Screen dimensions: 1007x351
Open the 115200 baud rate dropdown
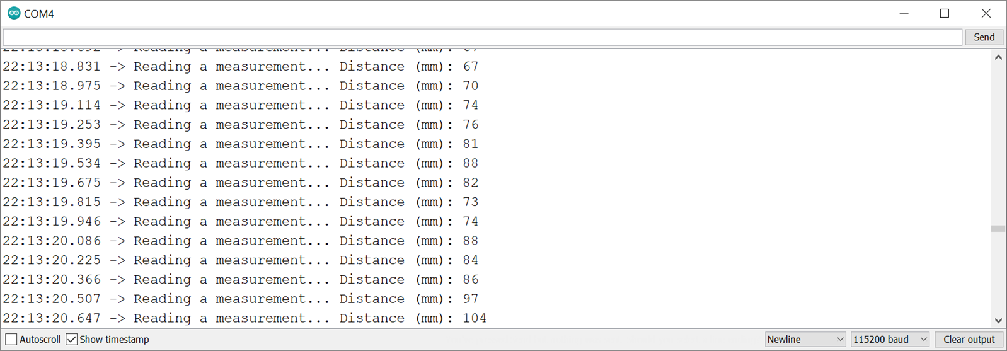click(x=889, y=339)
